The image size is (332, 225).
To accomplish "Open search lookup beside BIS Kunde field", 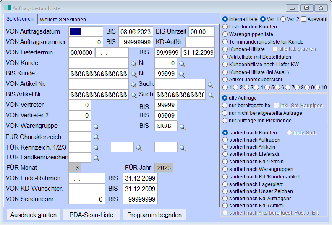I will pos(134,74).
